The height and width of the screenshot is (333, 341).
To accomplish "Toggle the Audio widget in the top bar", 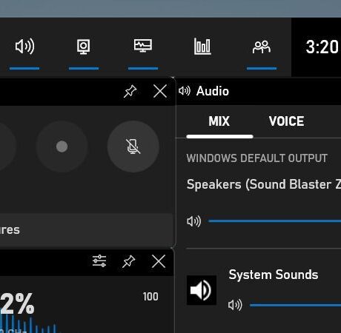I will (x=24, y=47).
